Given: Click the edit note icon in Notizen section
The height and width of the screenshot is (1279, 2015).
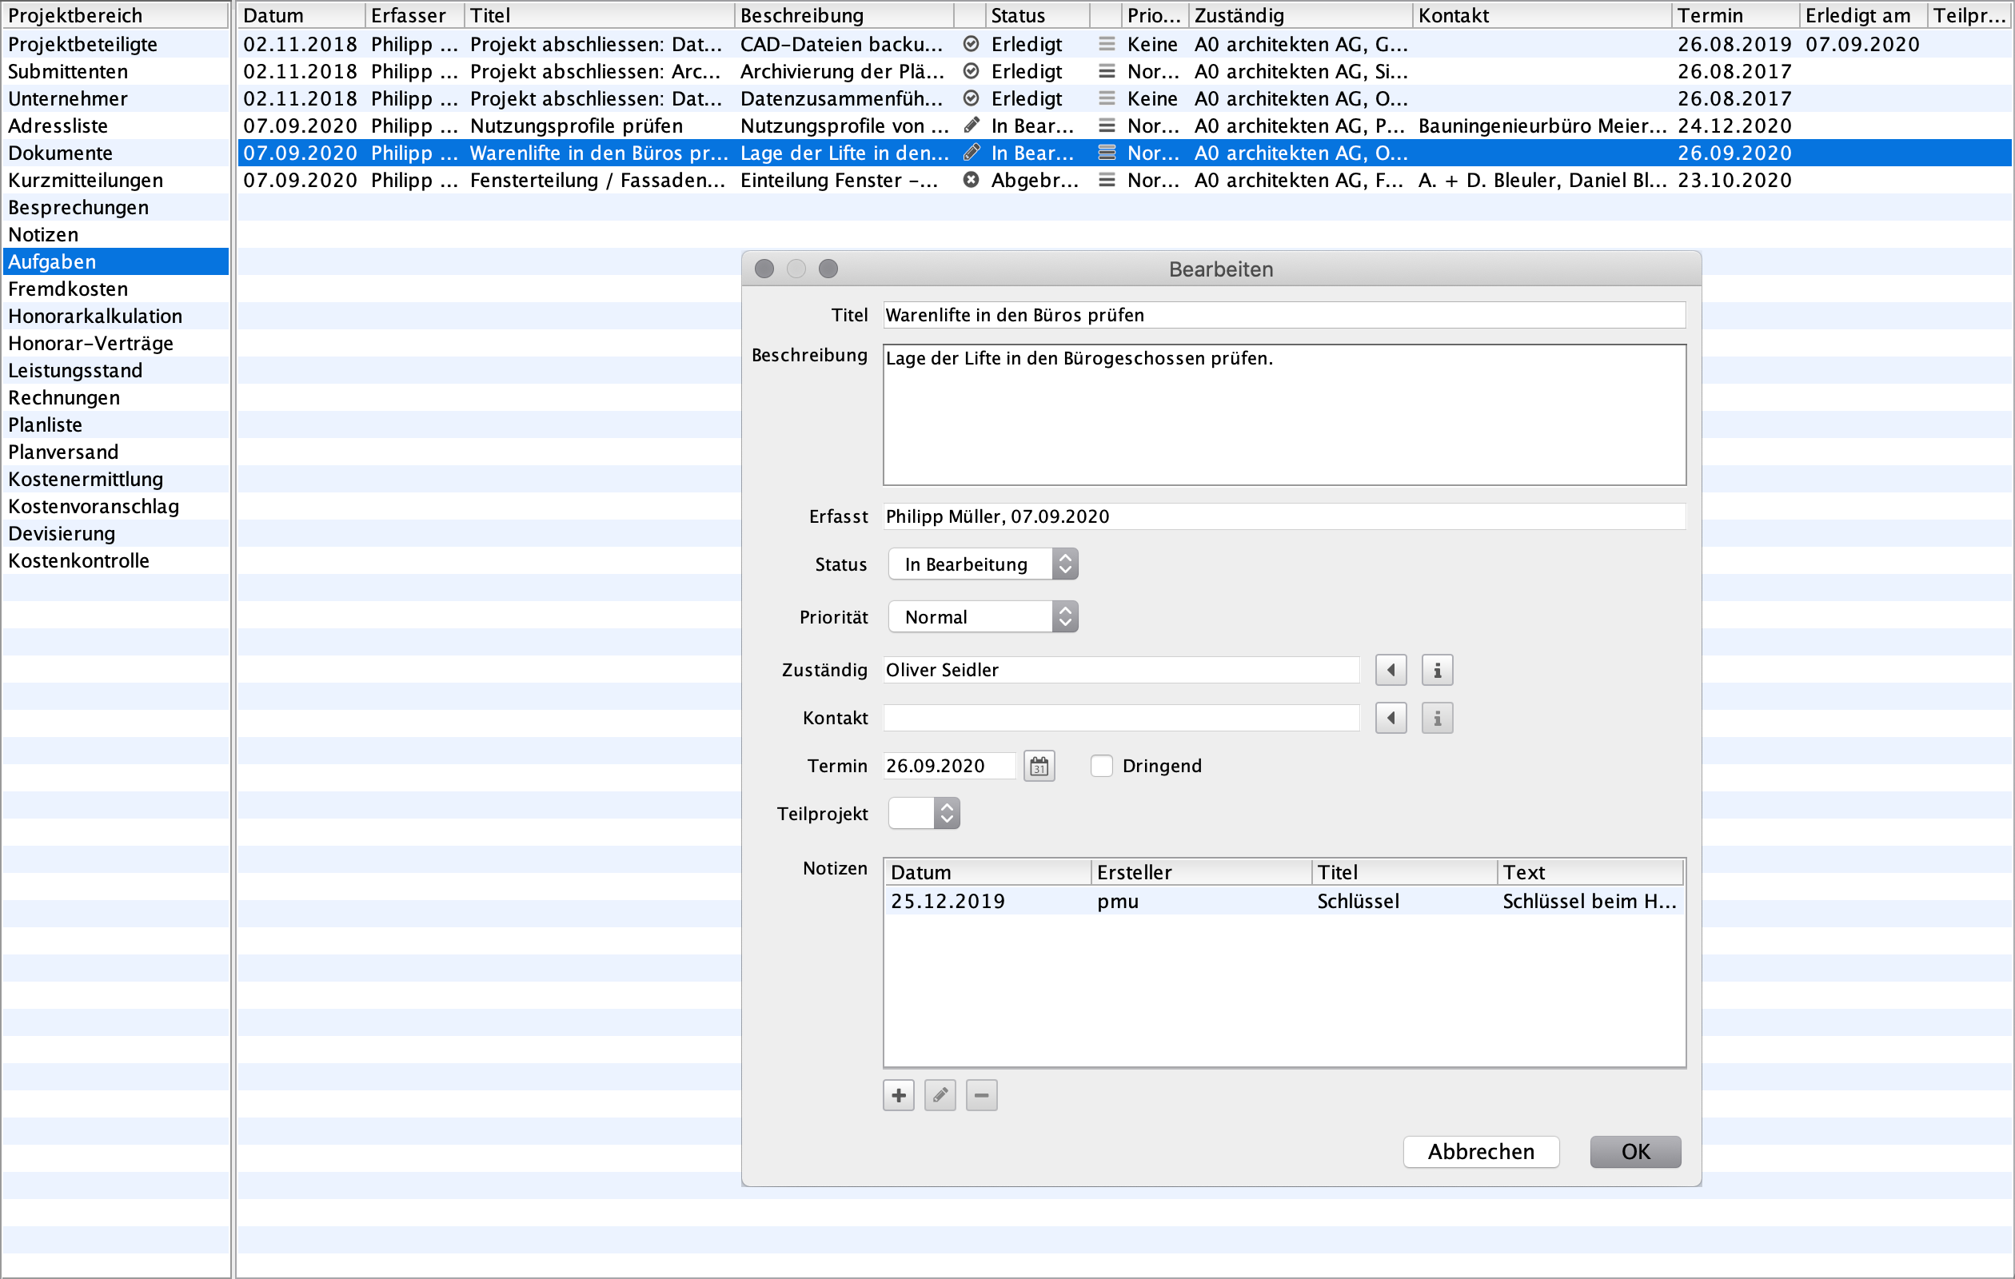Looking at the screenshot, I should (x=940, y=1095).
